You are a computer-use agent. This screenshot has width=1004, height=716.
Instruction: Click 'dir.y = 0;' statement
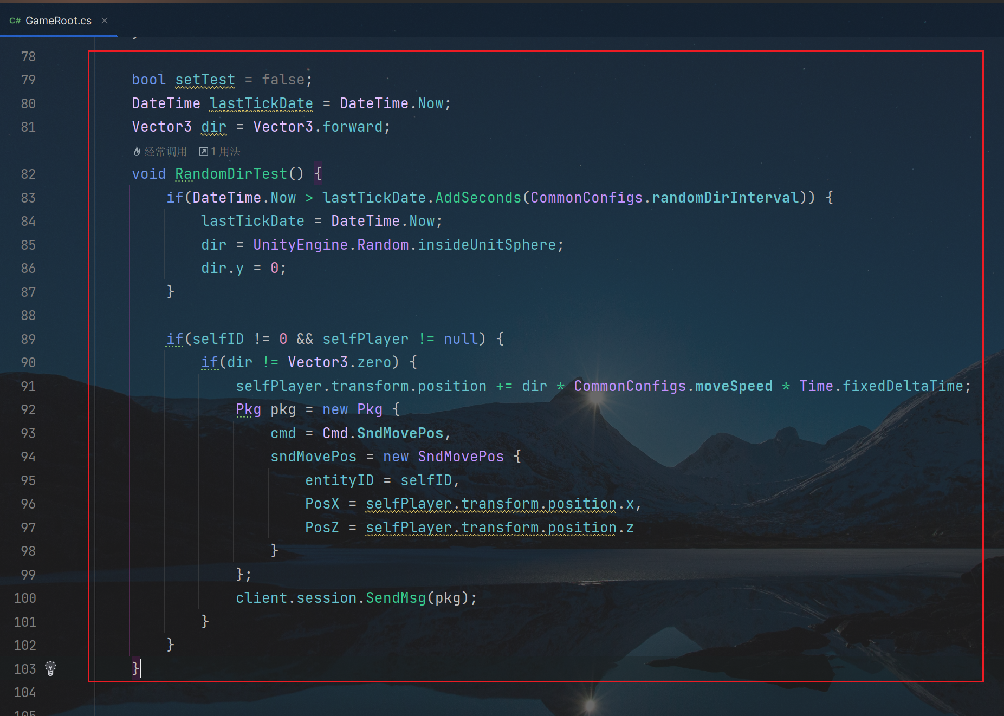pyautogui.click(x=244, y=268)
